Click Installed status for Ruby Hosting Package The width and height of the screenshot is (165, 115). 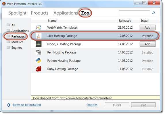pyautogui.click(x=147, y=69)
